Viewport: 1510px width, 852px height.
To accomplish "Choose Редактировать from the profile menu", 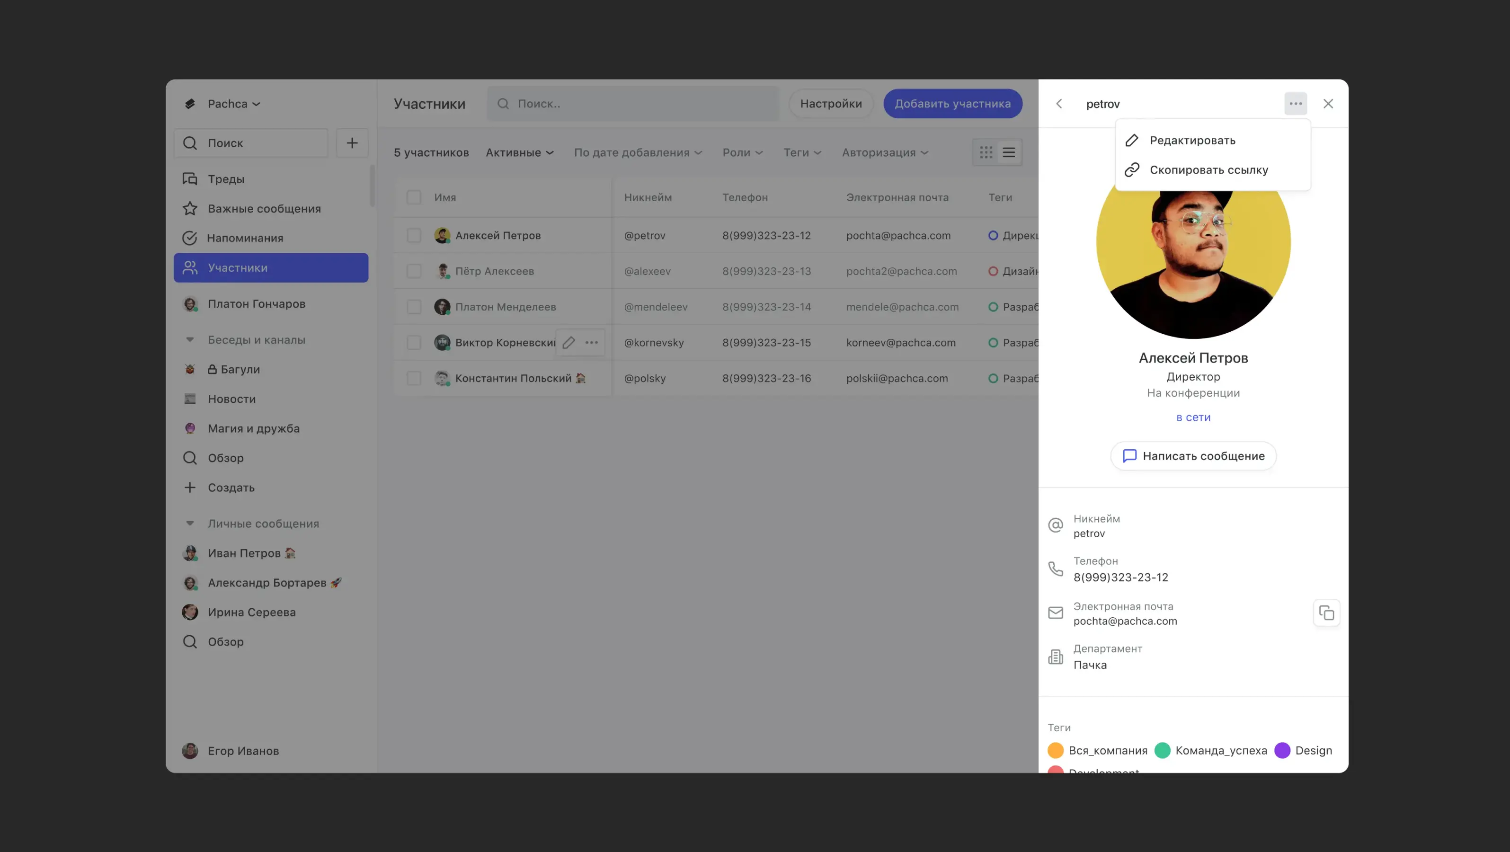I will pyautogui.click(x=1192, y=140).
